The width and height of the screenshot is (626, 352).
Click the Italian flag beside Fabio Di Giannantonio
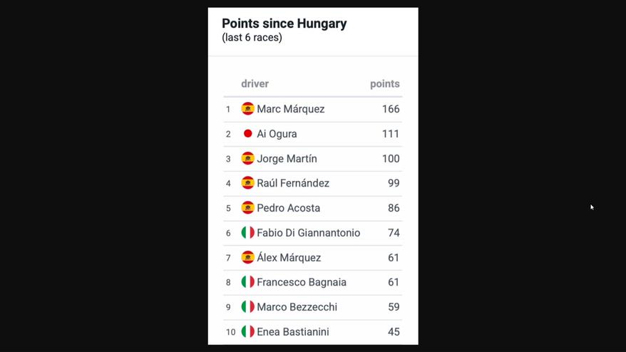pos(247,232)
